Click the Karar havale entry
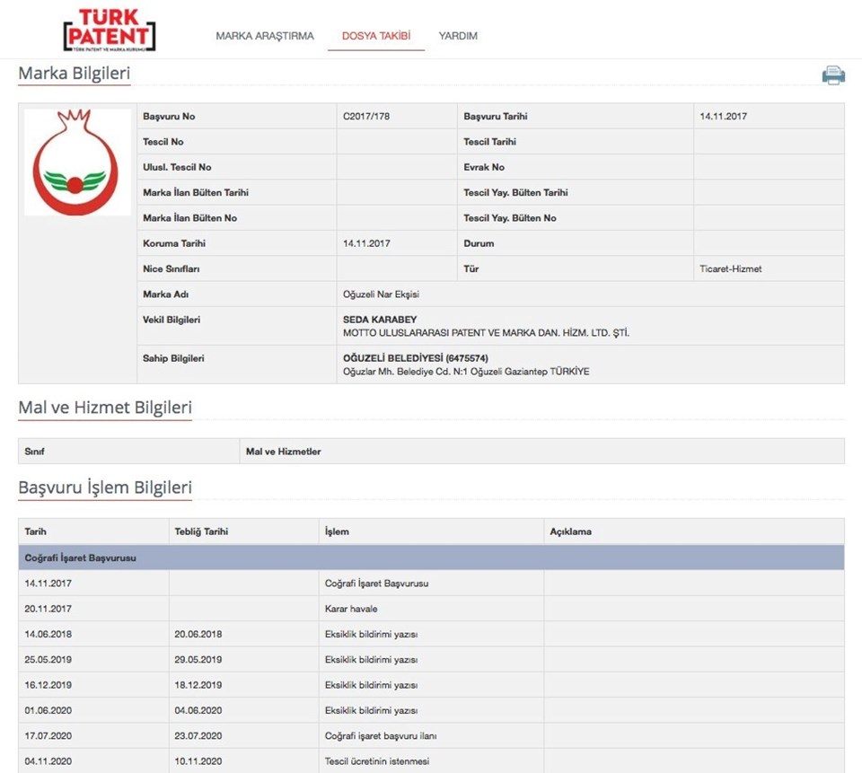Image resolution: width=862 pixels, height=773 pixels. coord(351,609)
